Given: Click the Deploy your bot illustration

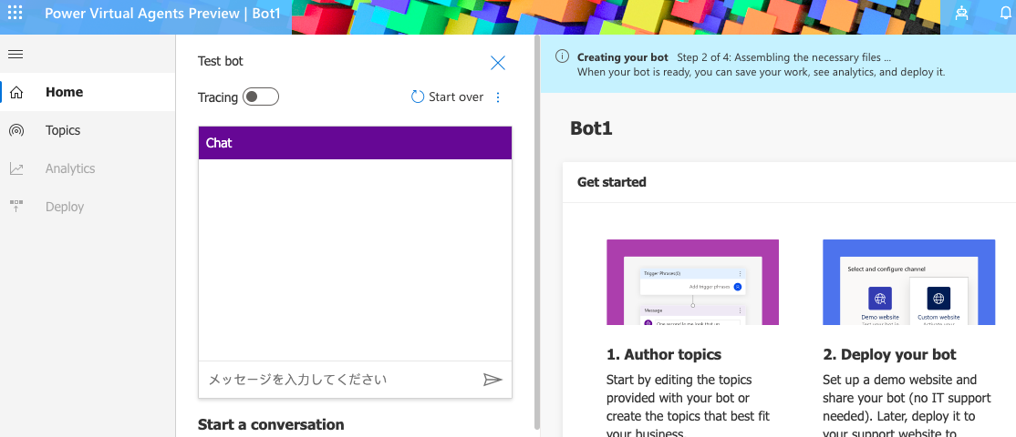Looking at the screenshot, I should point(909,282).
